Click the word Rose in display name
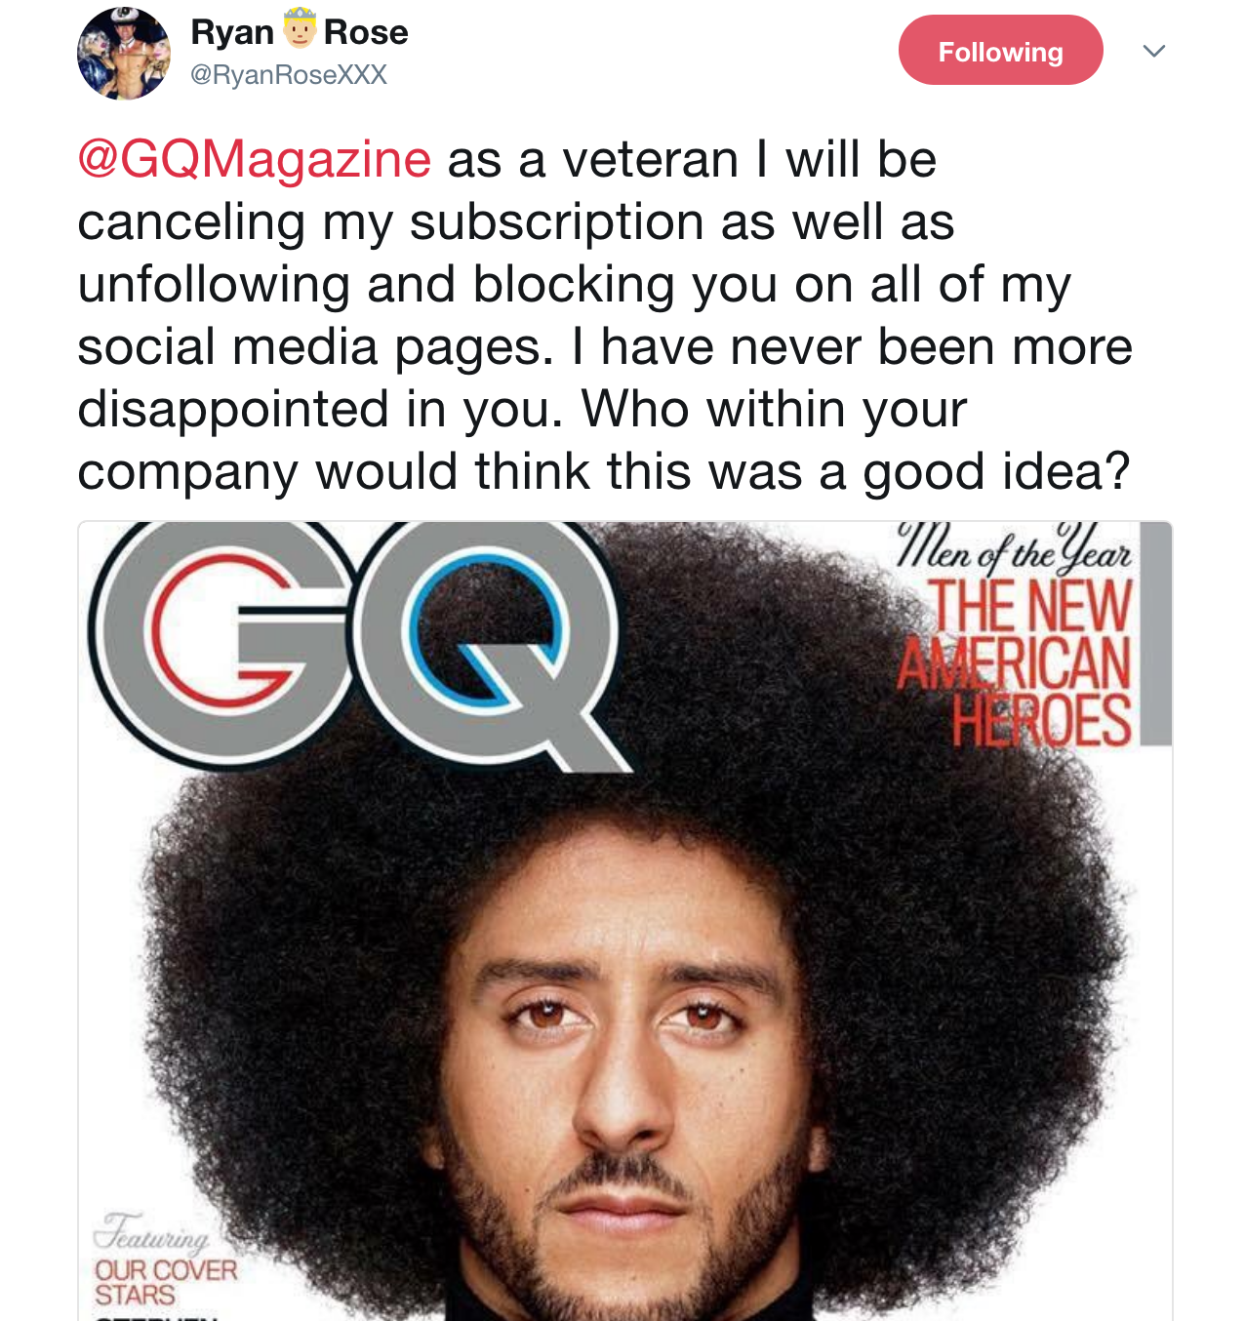Image resolution: width=1245 pixels, height=1321 pixels. pyautogui.click(x=366, y=32)
